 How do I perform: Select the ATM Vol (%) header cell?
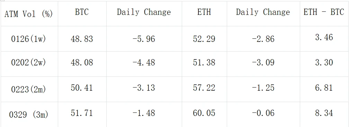coord(28,14)
